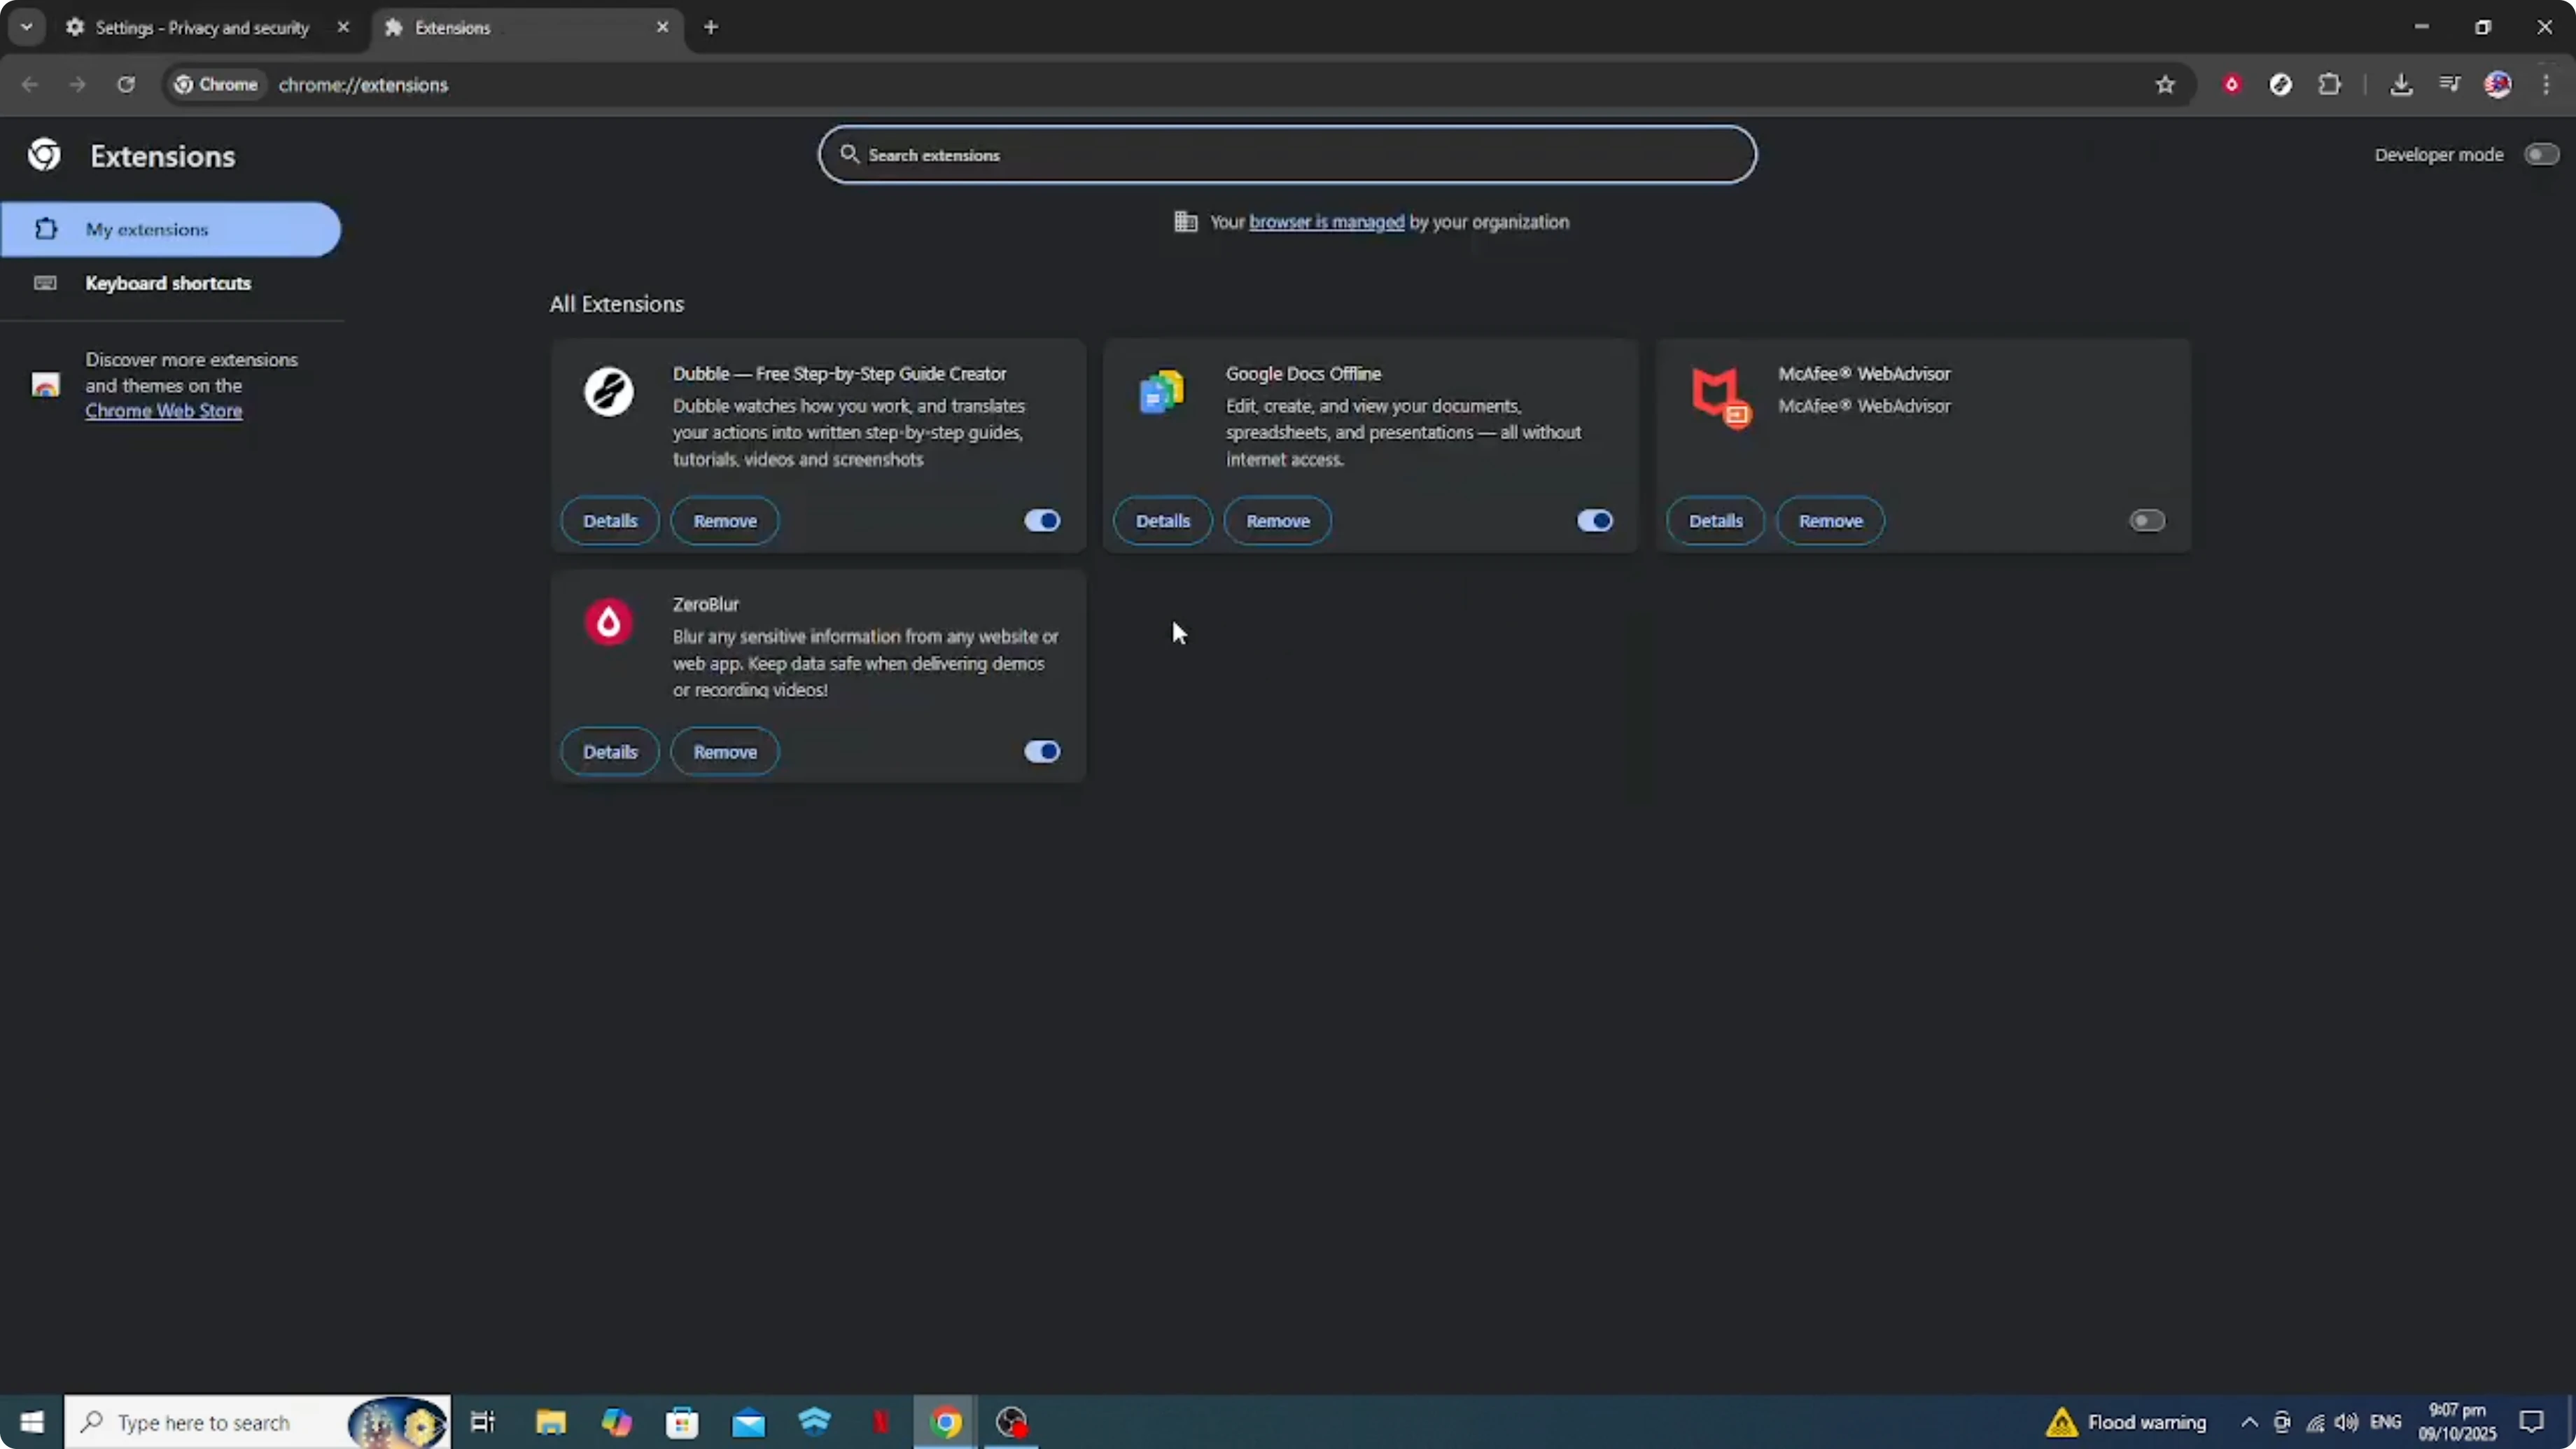This screenshot has height=1449, width=2576.
Task: Open Microsoft Store from the taskbar
Action: 682,1422
